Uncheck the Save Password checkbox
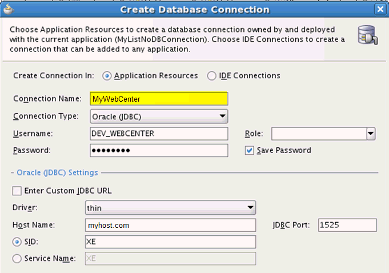This screenshot has height=273, width=389. 249,151
